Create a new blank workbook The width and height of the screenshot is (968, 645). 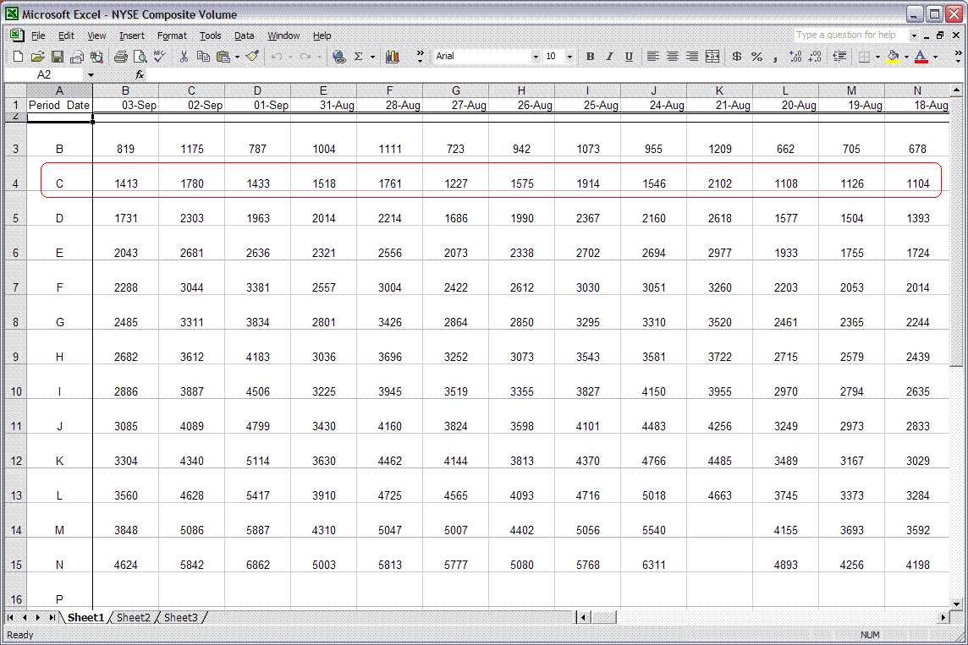pyautogui.click(x=18, y=57)
